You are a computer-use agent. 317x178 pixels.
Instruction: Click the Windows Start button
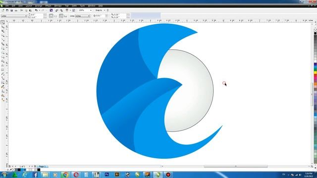pos(4,175)
